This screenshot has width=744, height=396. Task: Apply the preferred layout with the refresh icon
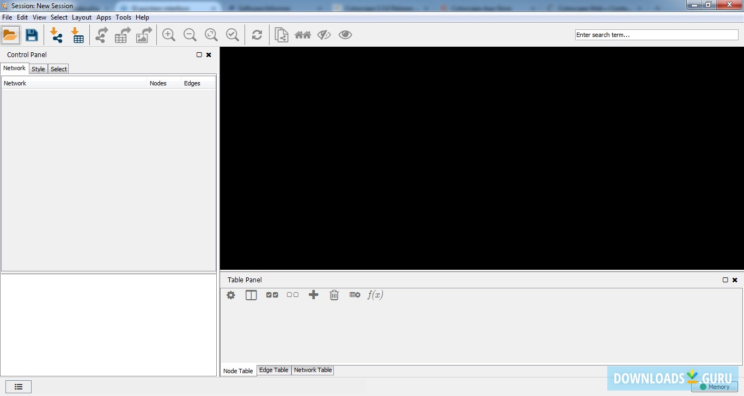pos(257,35)
